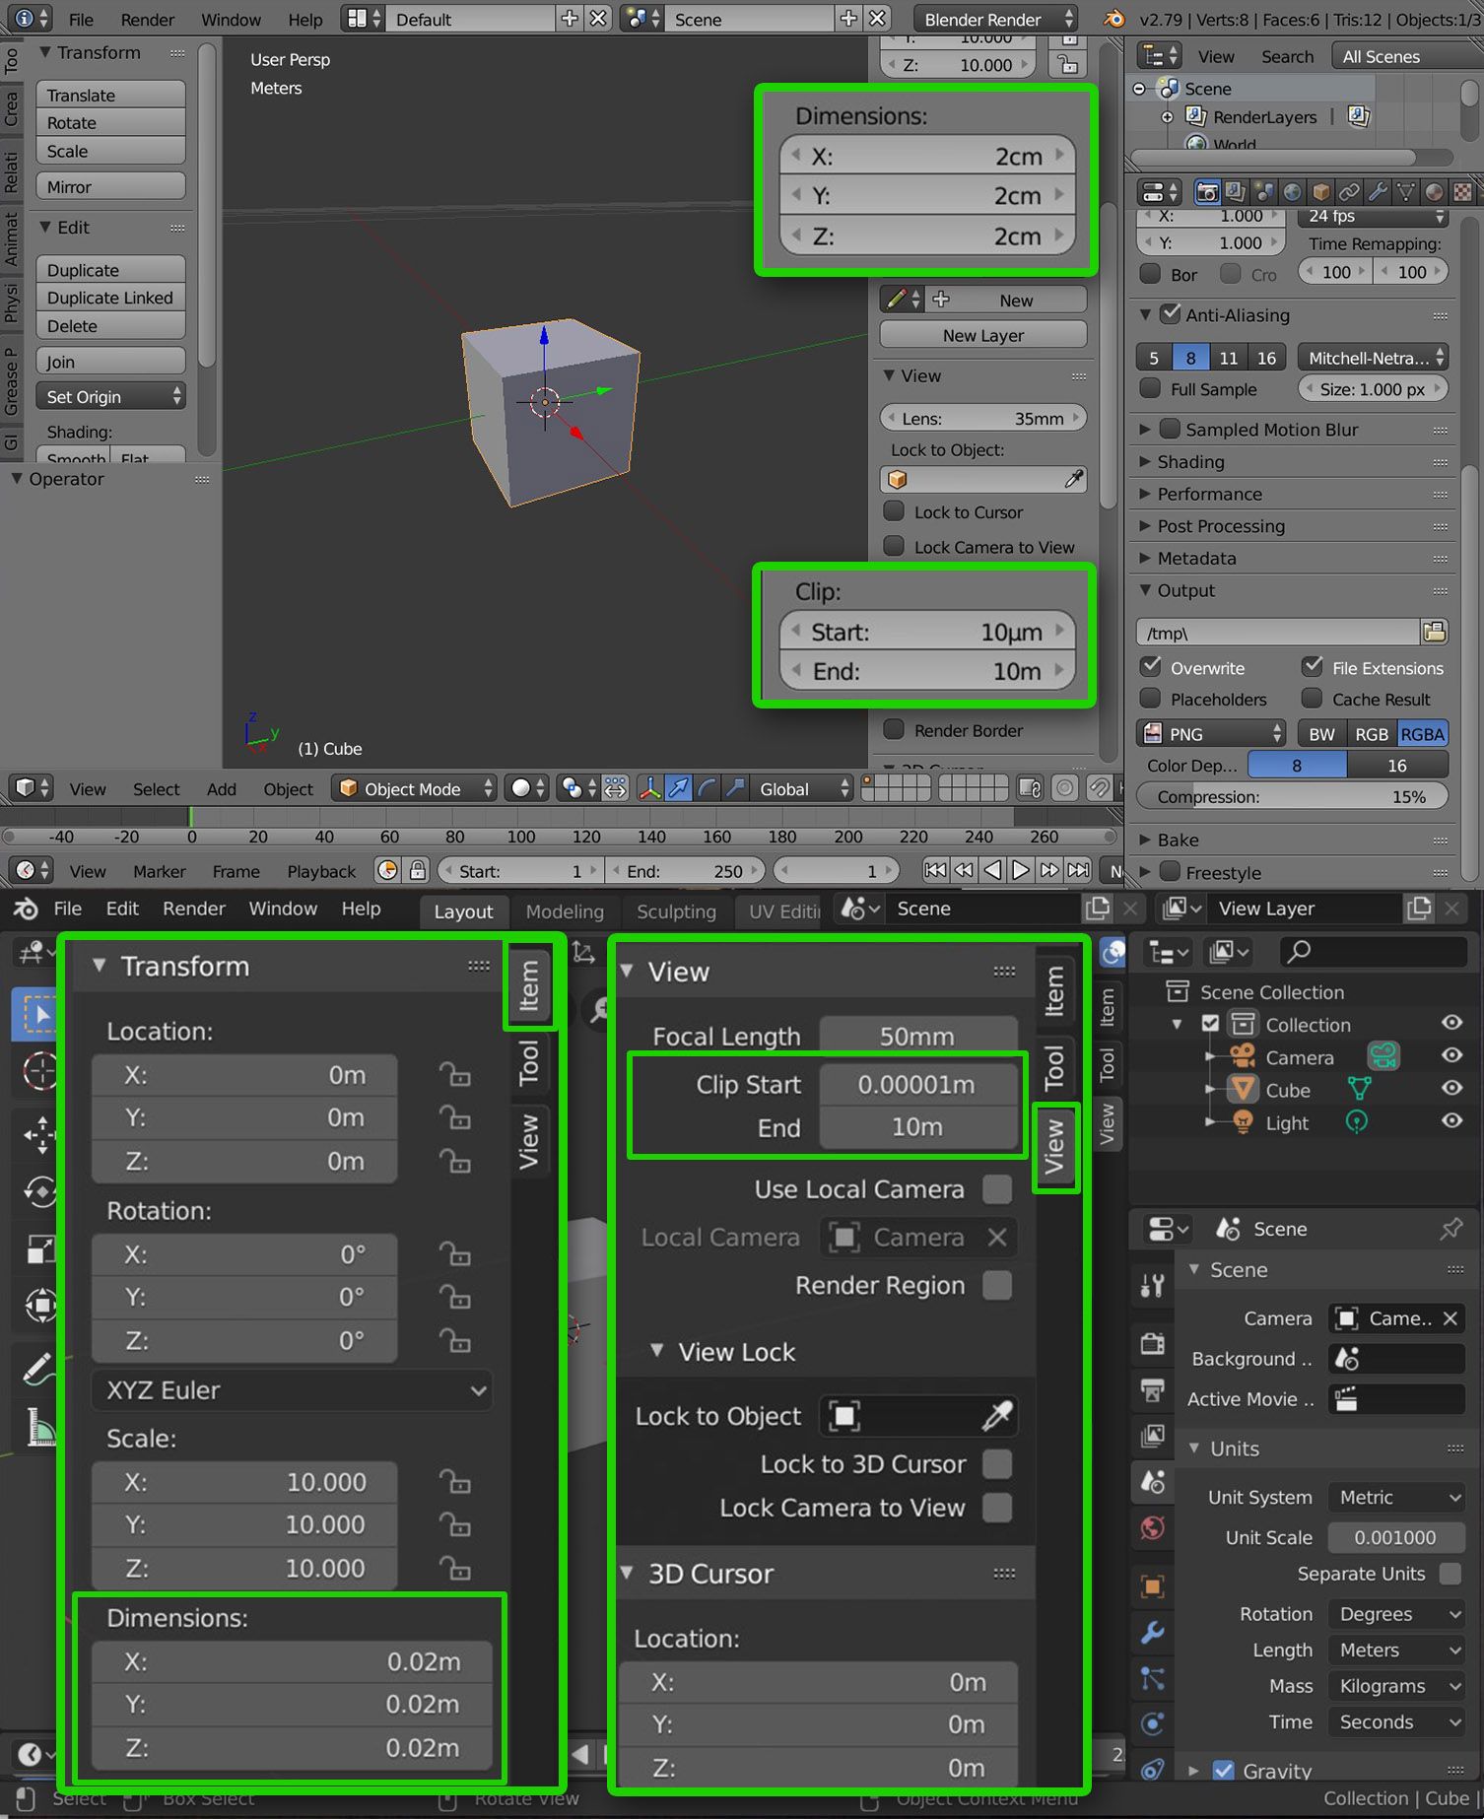The width and height of the screenshot is (1484, 1819).
Task: Open the Add menu in 2.79 viewport header
Action: pos(222,789)
